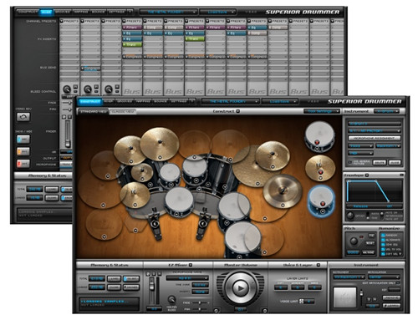Adjust the Envelope offset knob
This screenshot has height=320, width=418.
350,216
